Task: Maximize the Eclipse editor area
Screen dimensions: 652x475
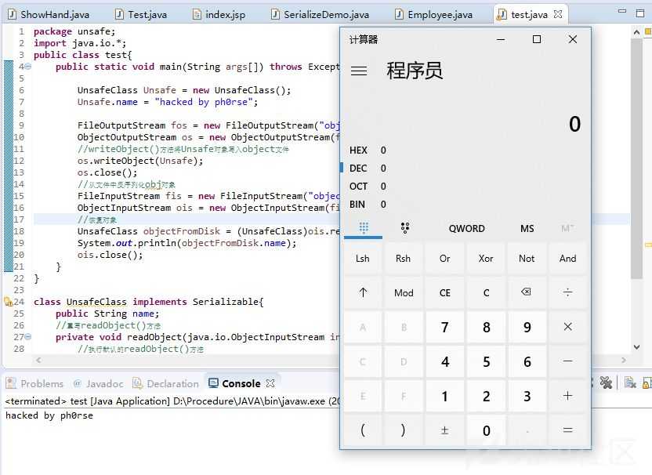Action: [640, 13]
